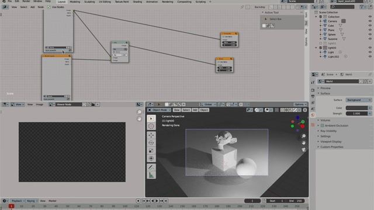
Task: Switch to the Modeling workspace tab
Action: coord(75,2)
